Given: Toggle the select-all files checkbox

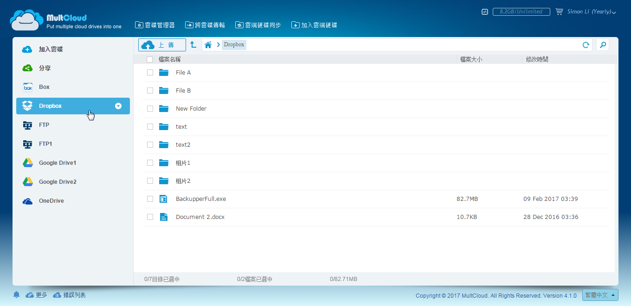Looking at the screenshot, I should (x=149, y=59).
